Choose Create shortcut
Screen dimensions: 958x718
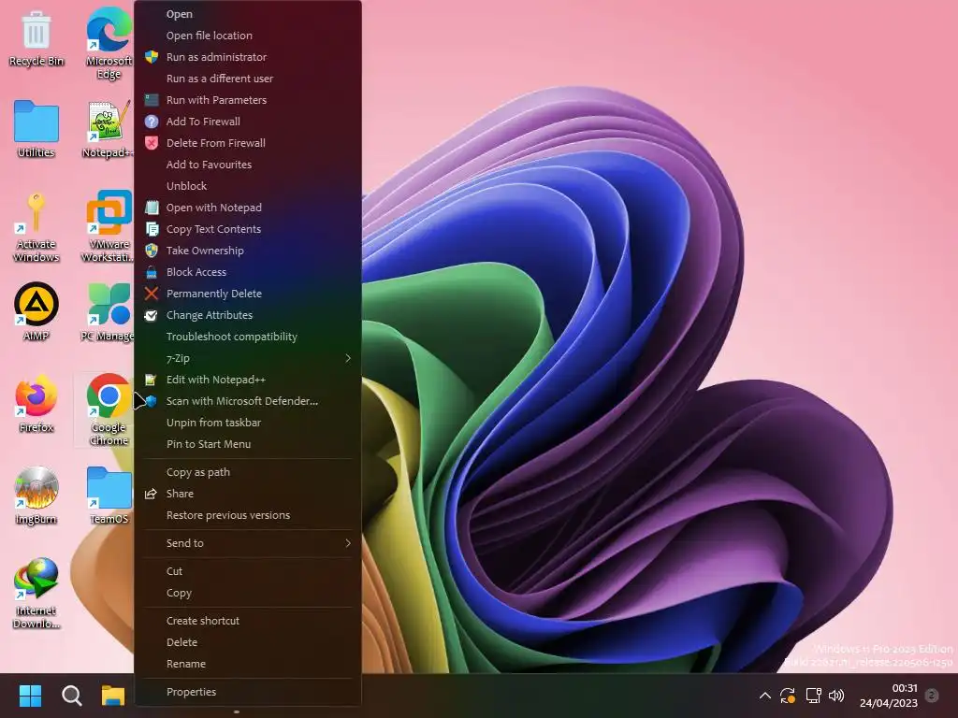coord(247,621)
